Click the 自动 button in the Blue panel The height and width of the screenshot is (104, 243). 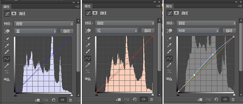[x=67, y=31]
